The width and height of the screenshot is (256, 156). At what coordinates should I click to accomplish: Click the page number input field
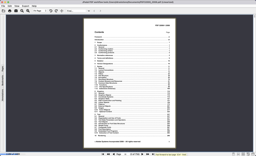pos(125,154)
